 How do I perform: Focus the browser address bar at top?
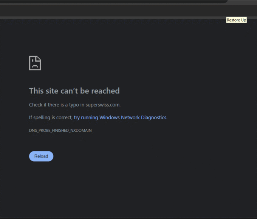[x=113, y=2]
